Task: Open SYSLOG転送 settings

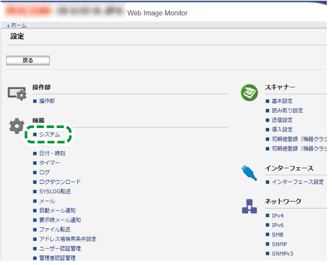Action: point(55,191)
